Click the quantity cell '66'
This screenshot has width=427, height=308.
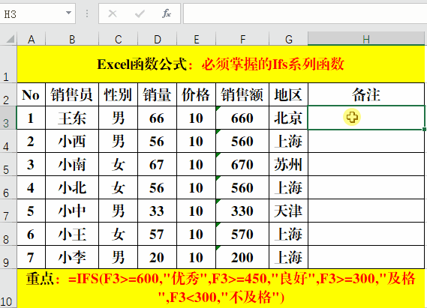tap(158, 118)
